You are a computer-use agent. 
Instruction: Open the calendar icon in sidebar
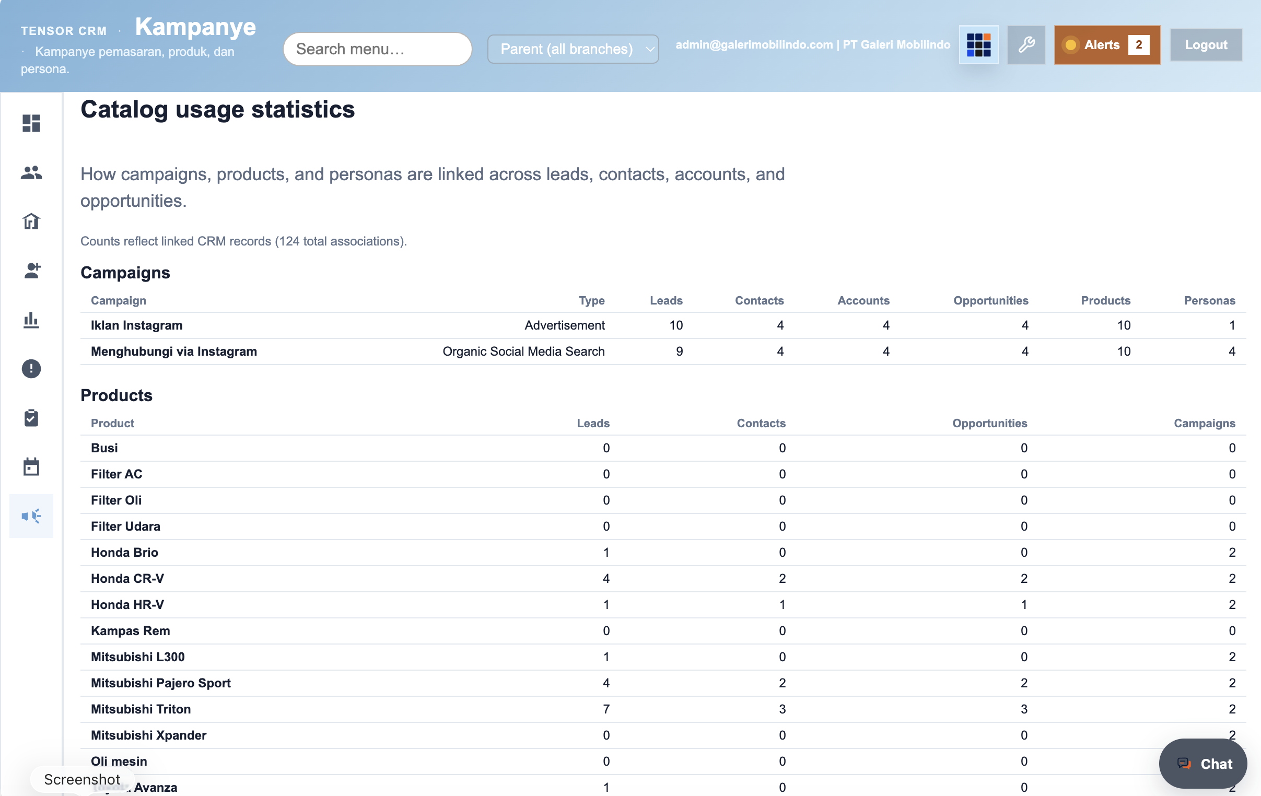tap(31, 466)
